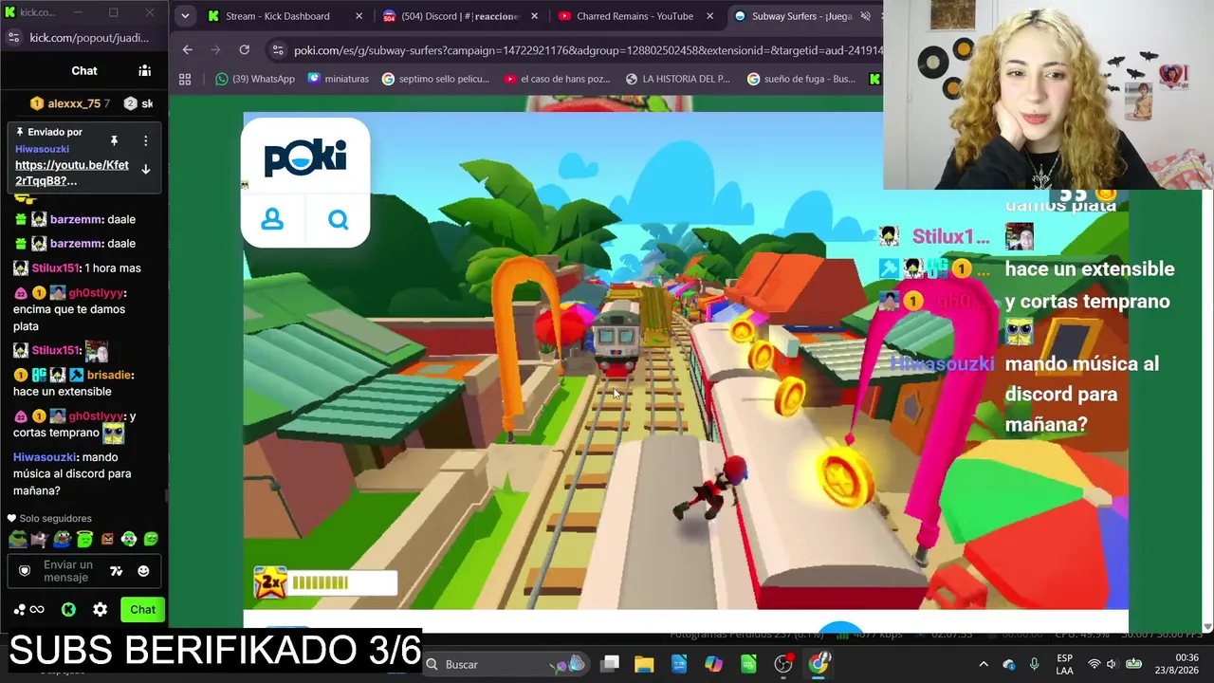Open the browser tab search dropdown
Screen dimensions: 1214x683
[x=185, y=16]
